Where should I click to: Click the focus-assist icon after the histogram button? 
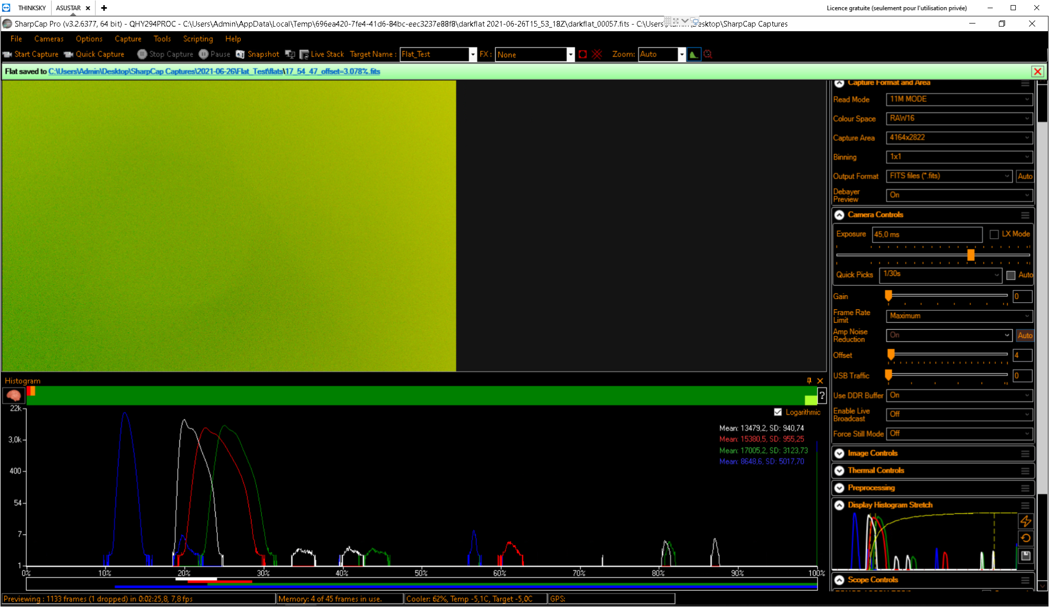pos(708,54)
